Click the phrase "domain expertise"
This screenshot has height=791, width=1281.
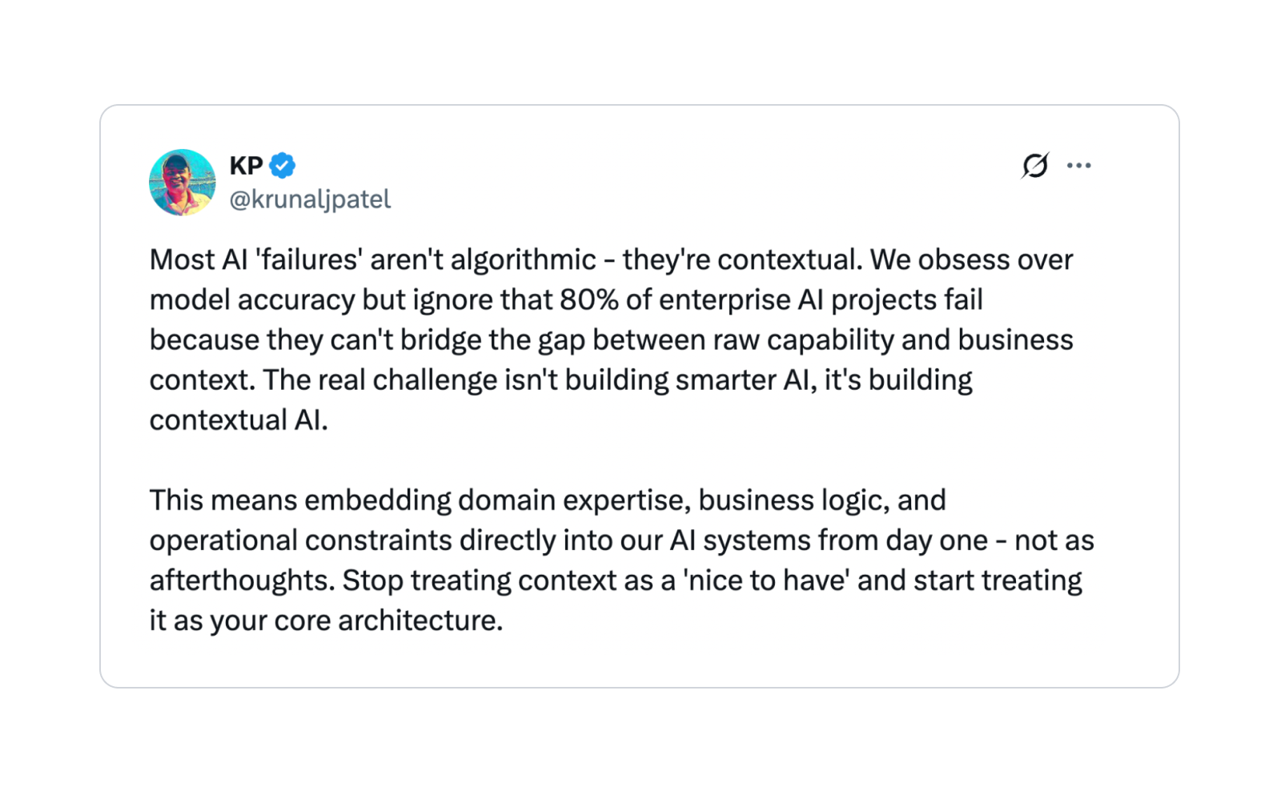(x=574, y=500)
